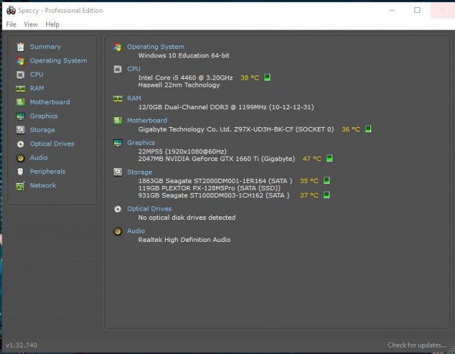Open the Motherboard heading link in summary
This screenshot has width=455, height=354.
(x=146, y=121)
